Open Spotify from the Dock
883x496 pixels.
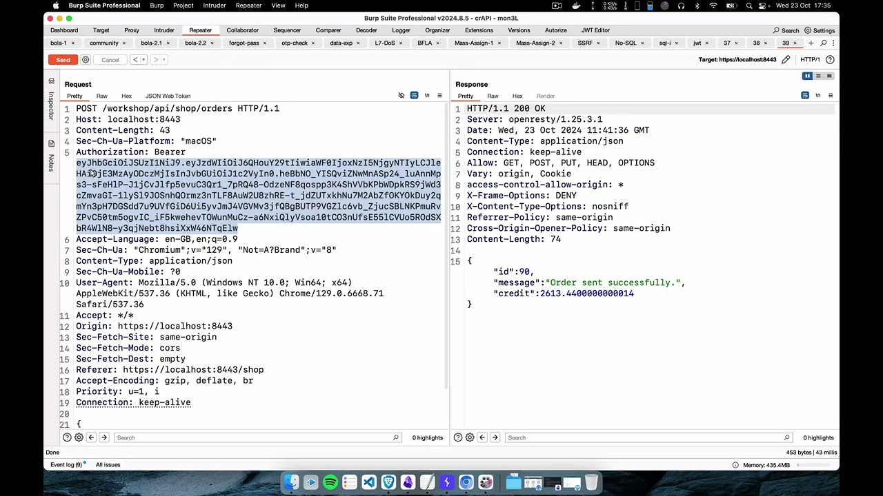[330, 482]
